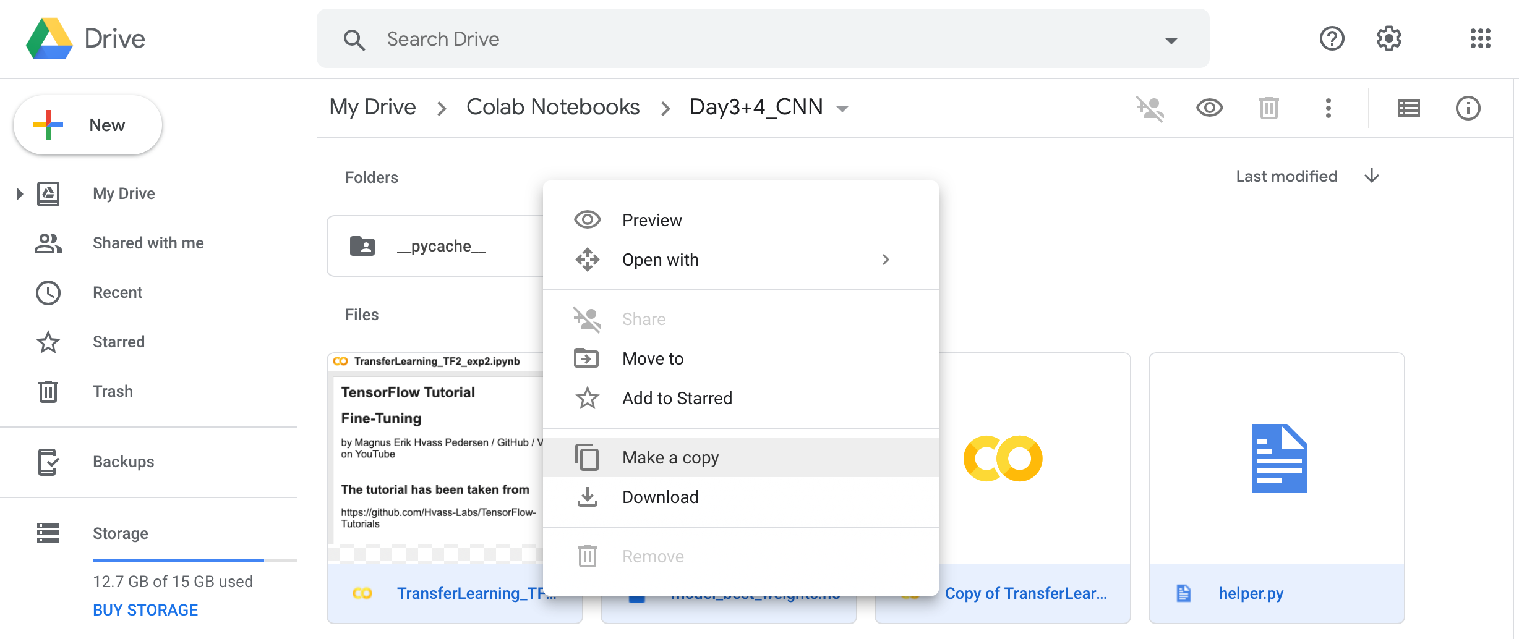Image resolution: width=1519 pixels, height=639 pixels.
Task: Open the details info icon
Action: [1468, 108]
